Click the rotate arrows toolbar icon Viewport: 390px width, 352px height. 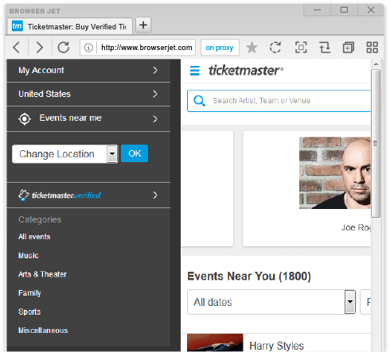[325, 48]
